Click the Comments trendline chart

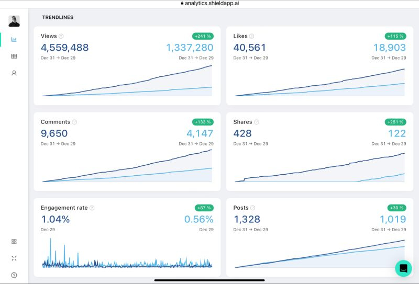[127, 166]
